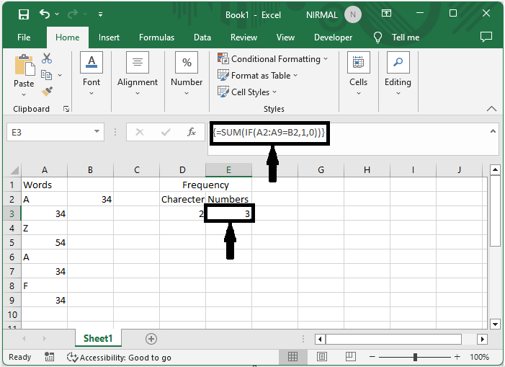
Task: Click the Save icon in title bar
Action: 24,14
